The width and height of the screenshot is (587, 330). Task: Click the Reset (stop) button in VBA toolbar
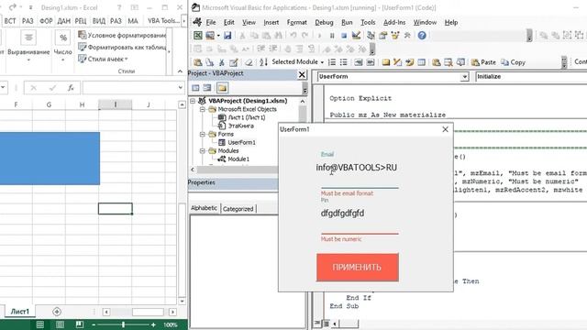344,36
